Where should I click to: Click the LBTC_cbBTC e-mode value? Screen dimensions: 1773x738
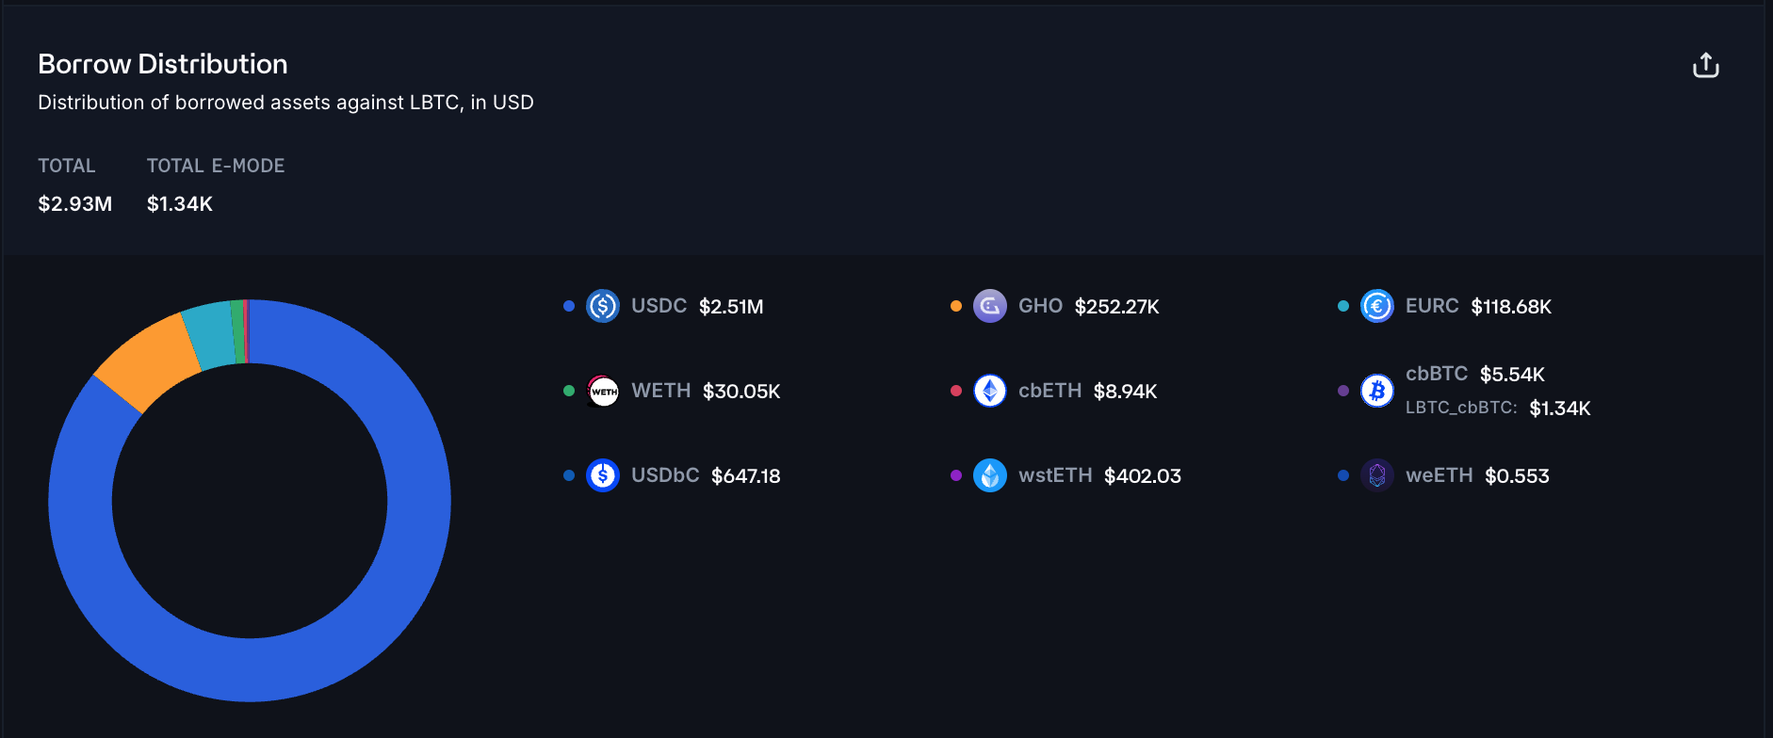pos(1559,408)
